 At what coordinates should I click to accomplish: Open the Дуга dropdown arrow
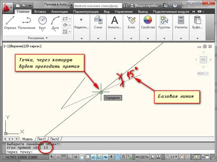[x=55, y=31]
